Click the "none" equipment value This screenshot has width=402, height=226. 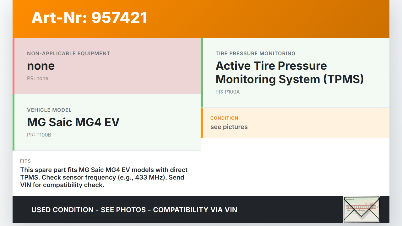[x=41, y=66]
